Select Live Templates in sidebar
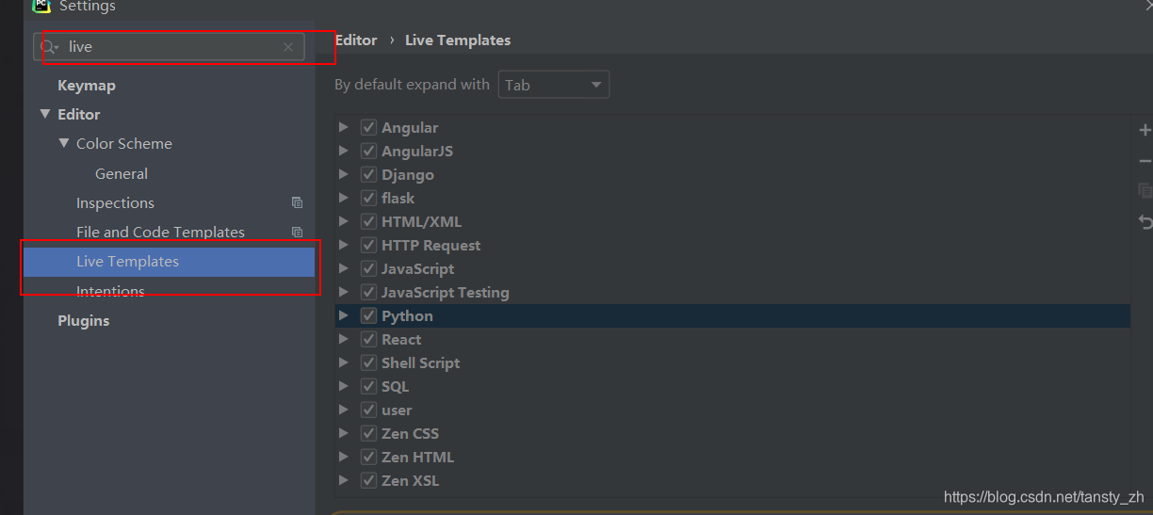 point(170,262)
